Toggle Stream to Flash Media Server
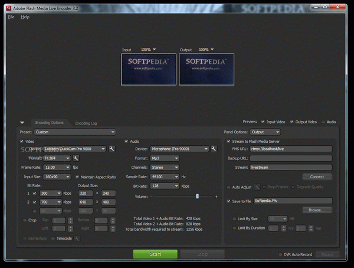This screenshot has width=354, height=268. (228, 141)
